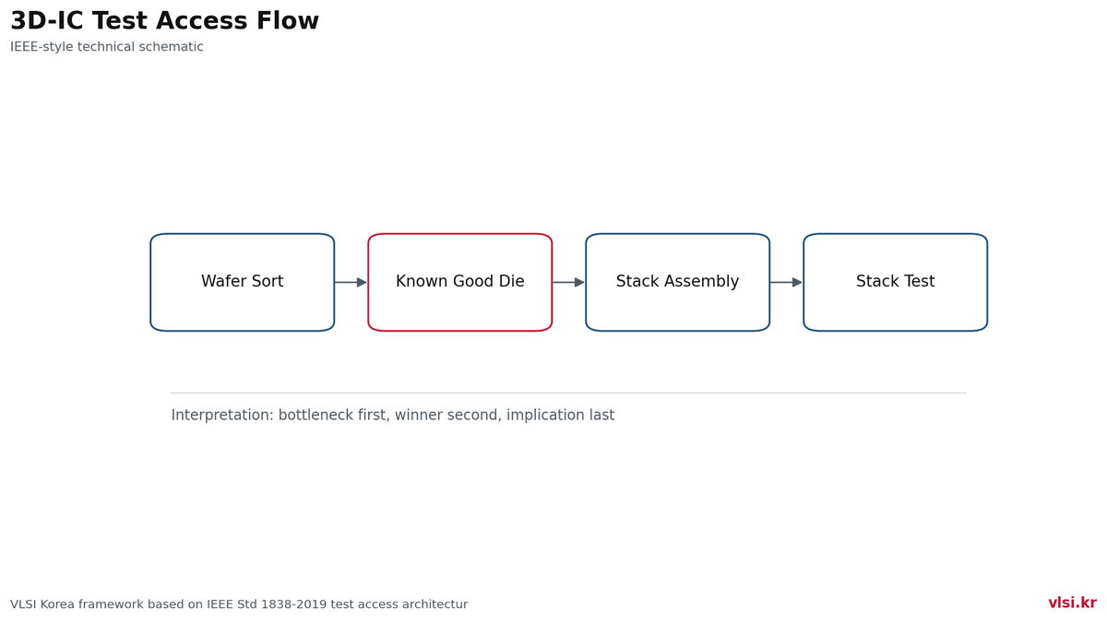Click arrow between Known Good Die and Stack Assembly
This screenshot has height=621, width=1107.
point(568,282)
